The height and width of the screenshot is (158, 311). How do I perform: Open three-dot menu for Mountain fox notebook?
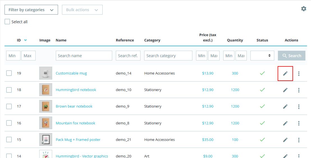point(299,123)
